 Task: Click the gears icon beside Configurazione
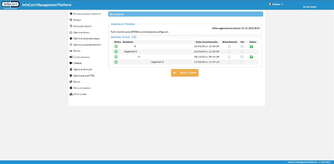tap(71, 57)
